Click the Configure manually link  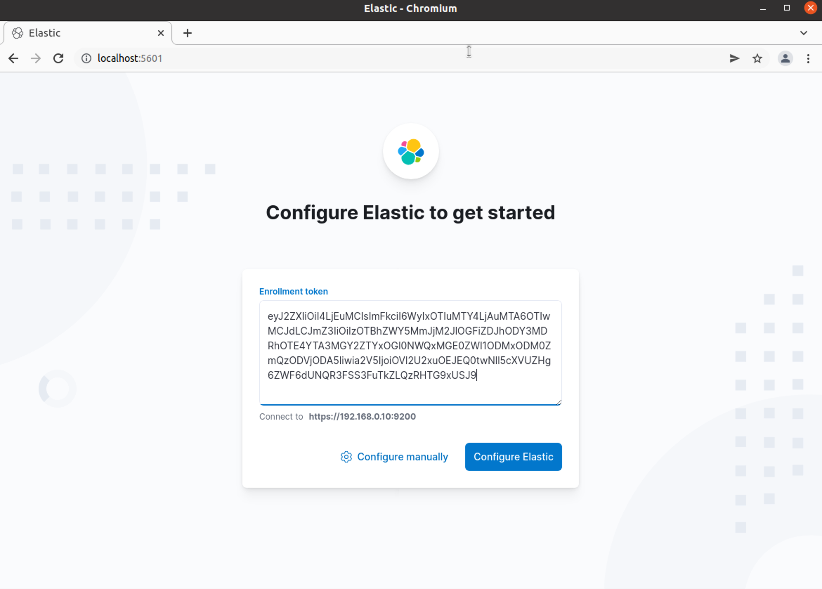402,457
